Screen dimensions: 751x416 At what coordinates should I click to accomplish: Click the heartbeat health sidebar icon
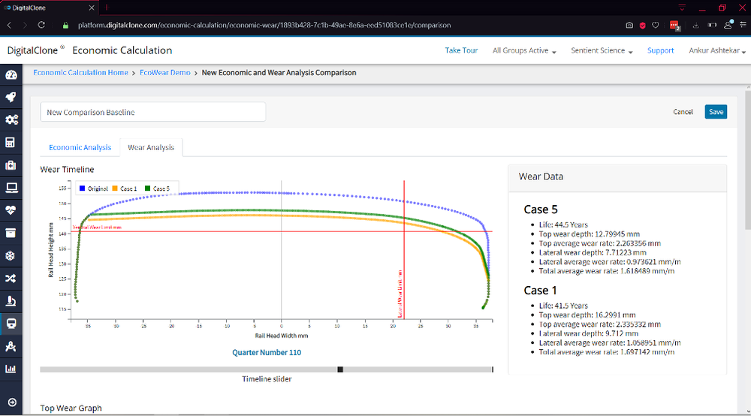click(x=11, y=210)
